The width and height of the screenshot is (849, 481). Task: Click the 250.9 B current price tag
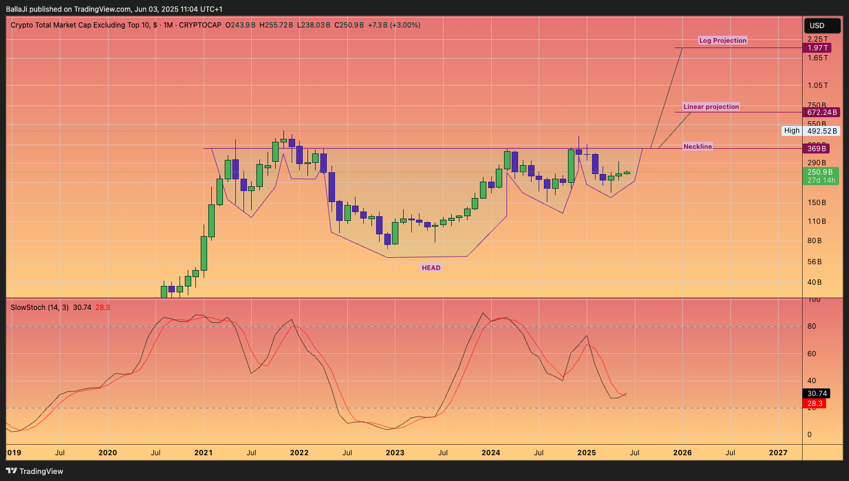click(x=821, y=172)
